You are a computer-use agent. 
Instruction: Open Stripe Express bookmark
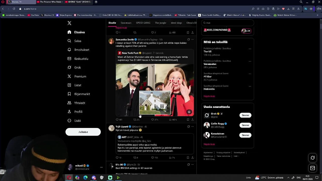tap(64, 15)
